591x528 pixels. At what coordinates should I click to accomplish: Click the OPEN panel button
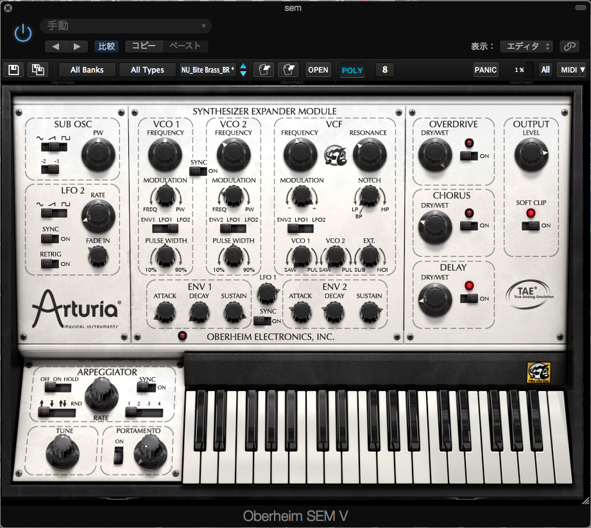[318, 70]
